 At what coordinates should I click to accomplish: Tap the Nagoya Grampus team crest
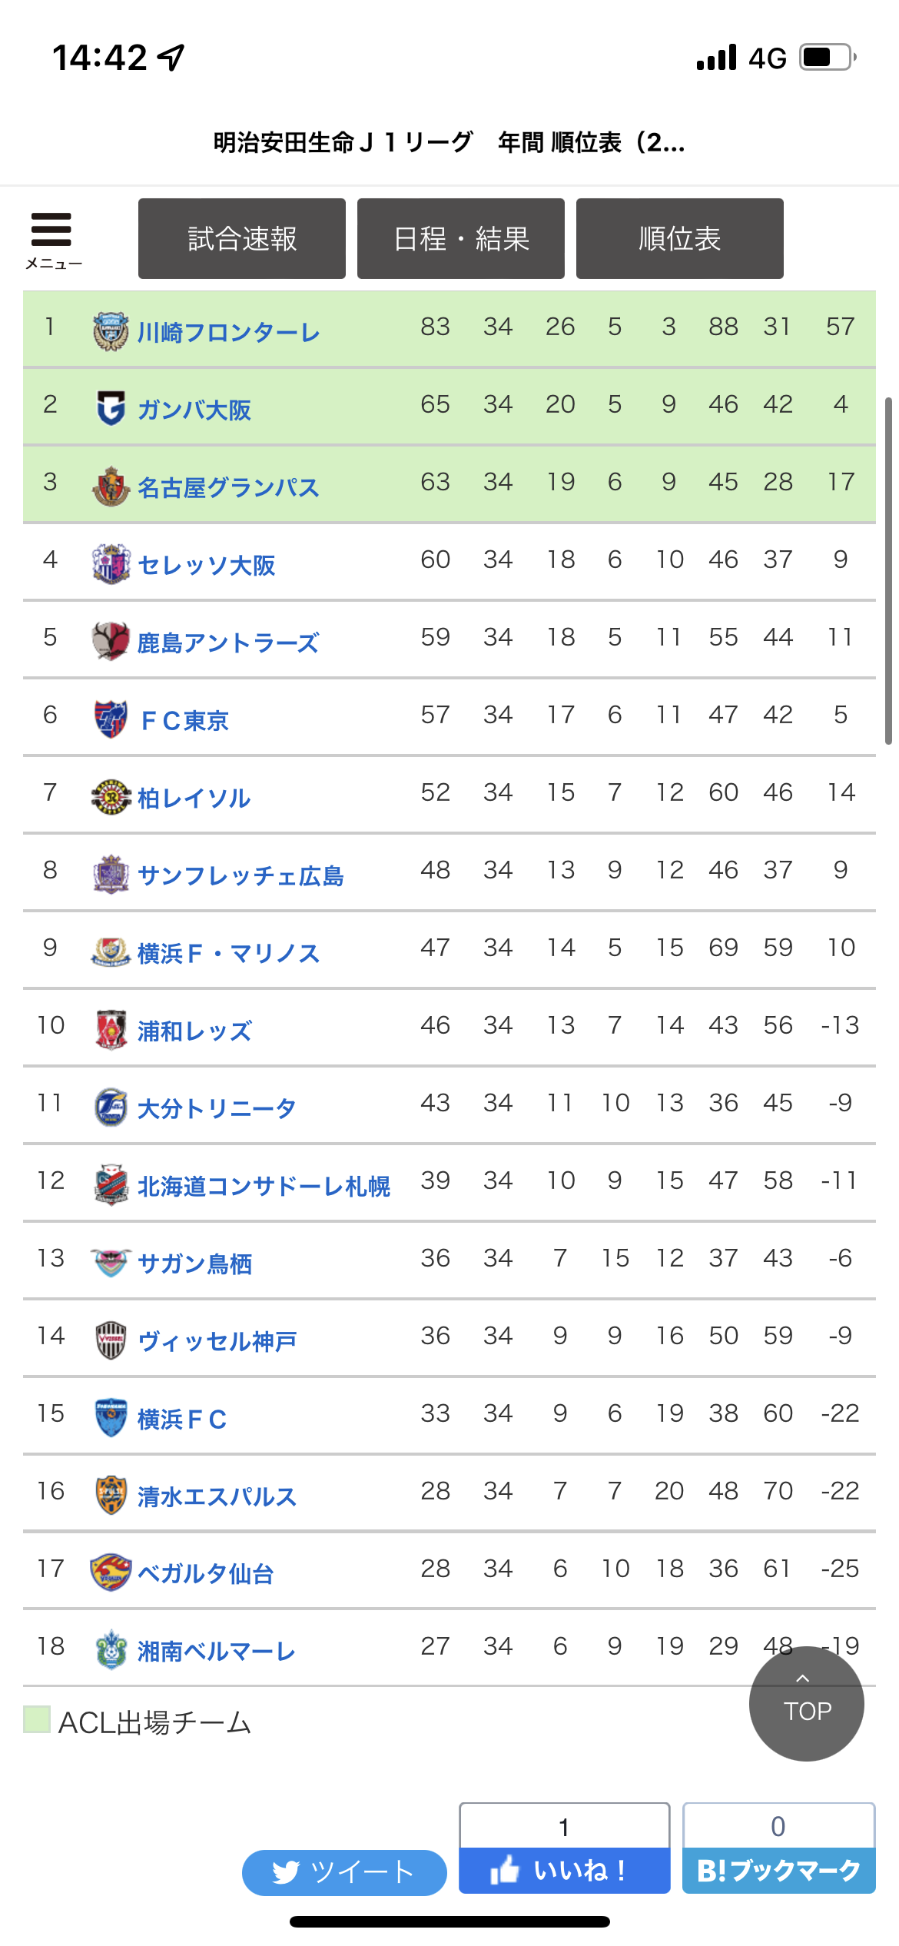[111, 486]
